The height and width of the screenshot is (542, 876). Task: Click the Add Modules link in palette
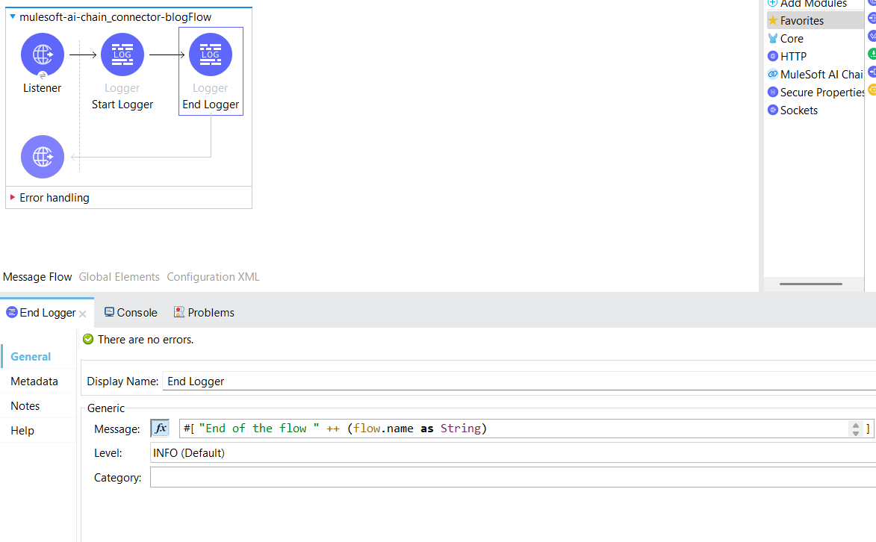pyautogui.click(x=813, y=4)
